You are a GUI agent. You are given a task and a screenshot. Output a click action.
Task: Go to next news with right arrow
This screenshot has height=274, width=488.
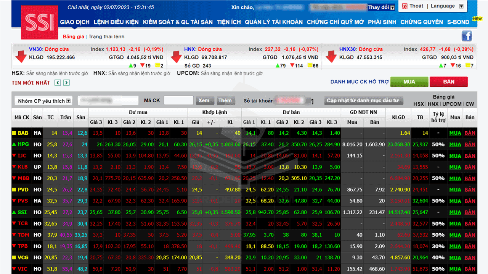[x=66, y=83]
